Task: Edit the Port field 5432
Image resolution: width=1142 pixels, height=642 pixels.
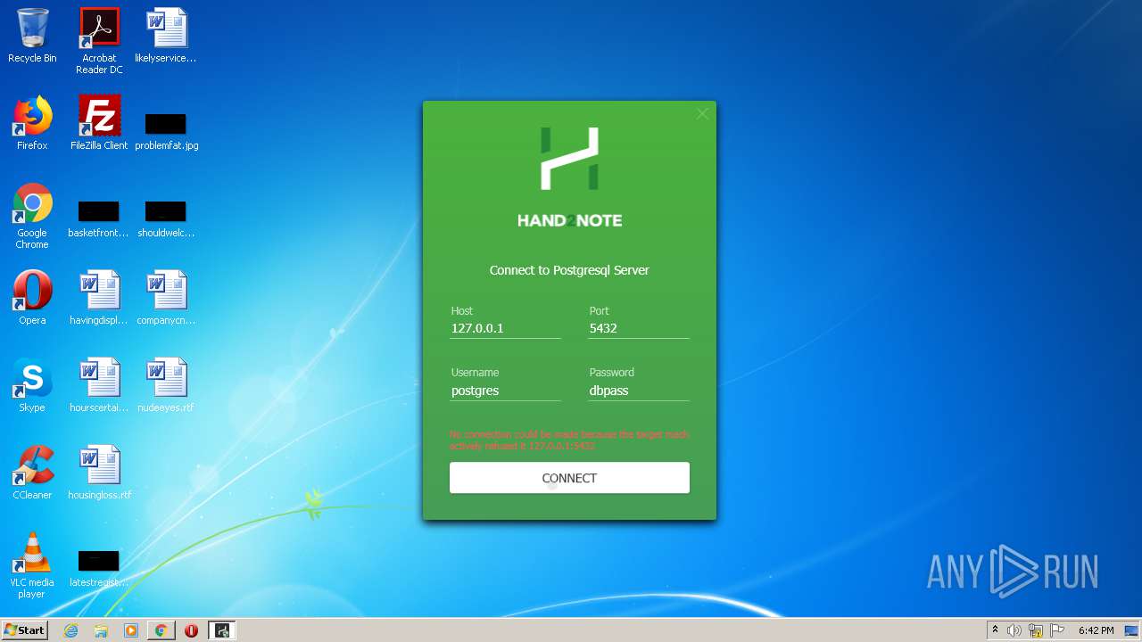Action: [639, 328]
